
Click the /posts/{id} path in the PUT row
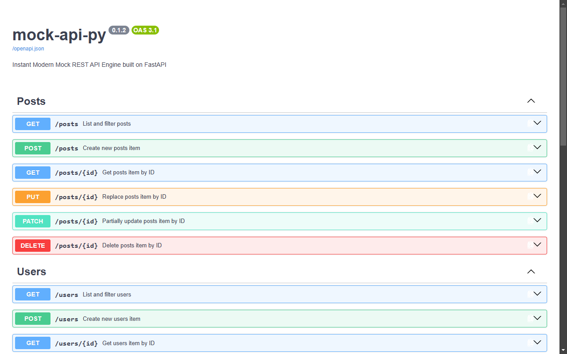click(x=76, y=197)
